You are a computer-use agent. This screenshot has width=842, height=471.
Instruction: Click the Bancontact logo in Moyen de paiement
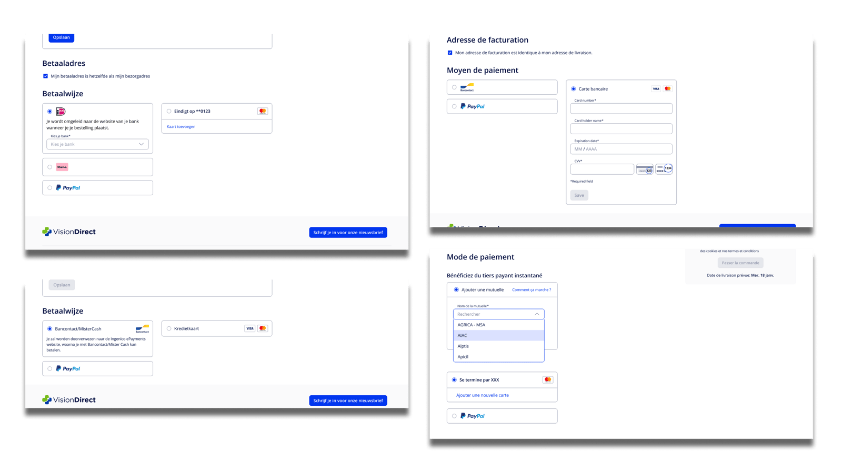(x=467, y=87)
